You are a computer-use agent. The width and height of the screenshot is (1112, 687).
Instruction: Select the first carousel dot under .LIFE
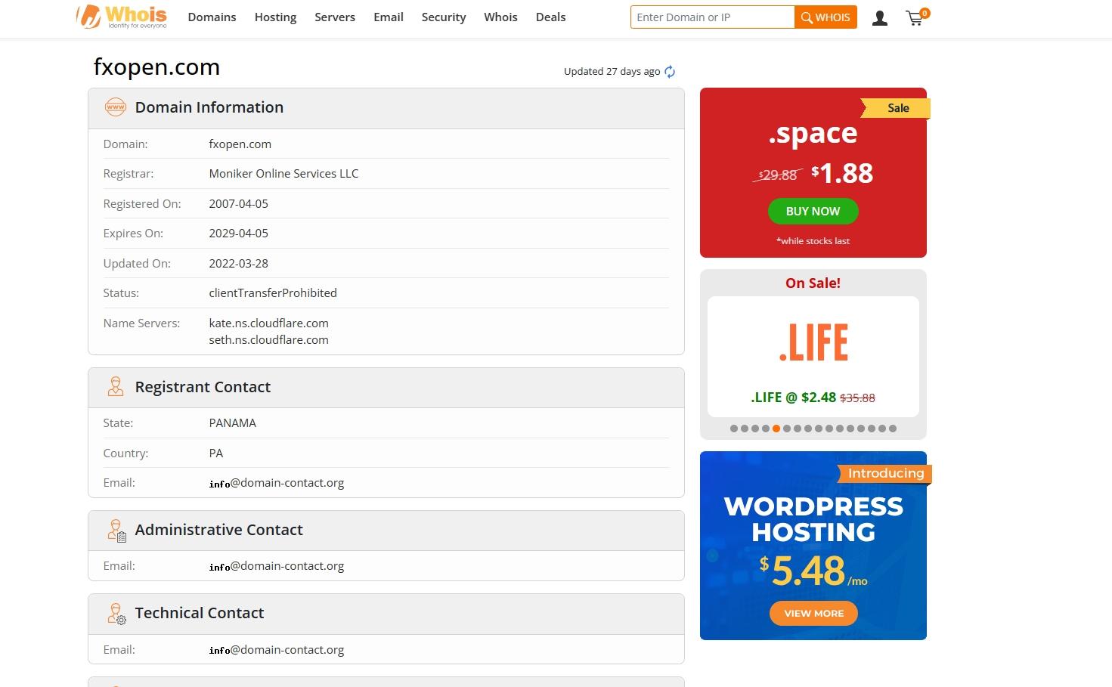click(x=734, y=429)
